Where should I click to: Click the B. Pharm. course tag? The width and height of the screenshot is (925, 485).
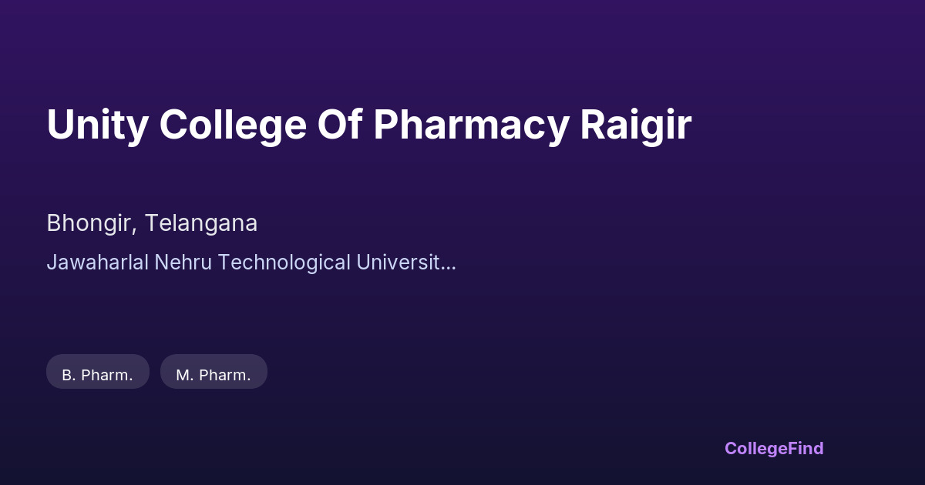coord(98,375)
